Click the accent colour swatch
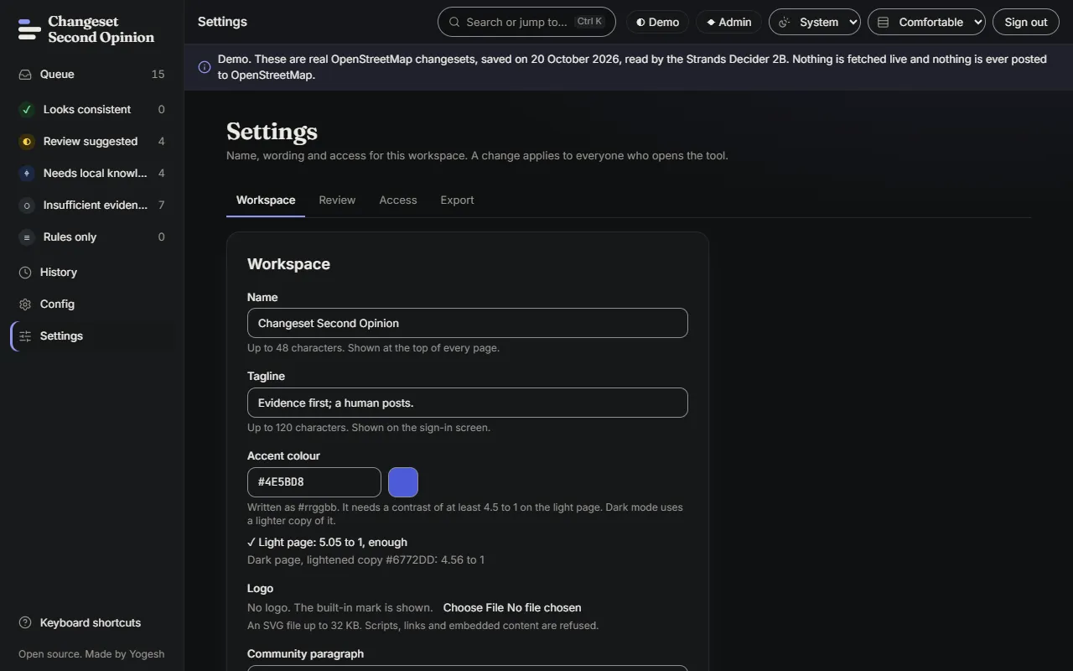 click(x=403, y=482)
